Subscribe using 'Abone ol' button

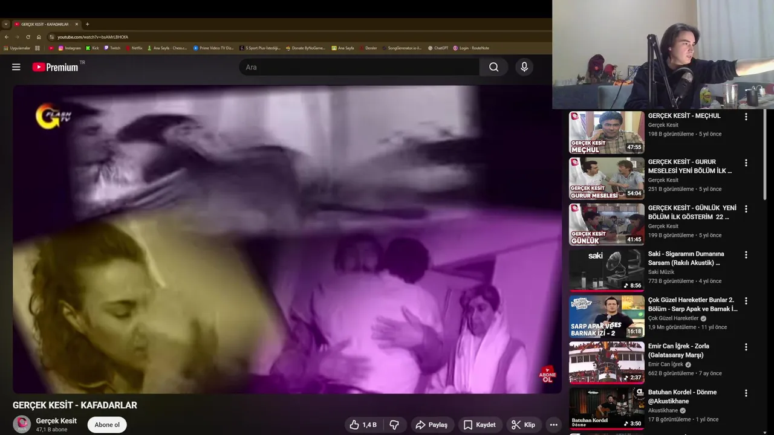[107, 425]
